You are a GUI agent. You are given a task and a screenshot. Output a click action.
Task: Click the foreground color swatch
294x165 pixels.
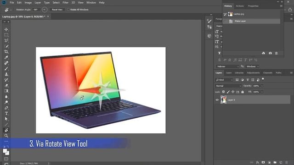pos(5,151)
